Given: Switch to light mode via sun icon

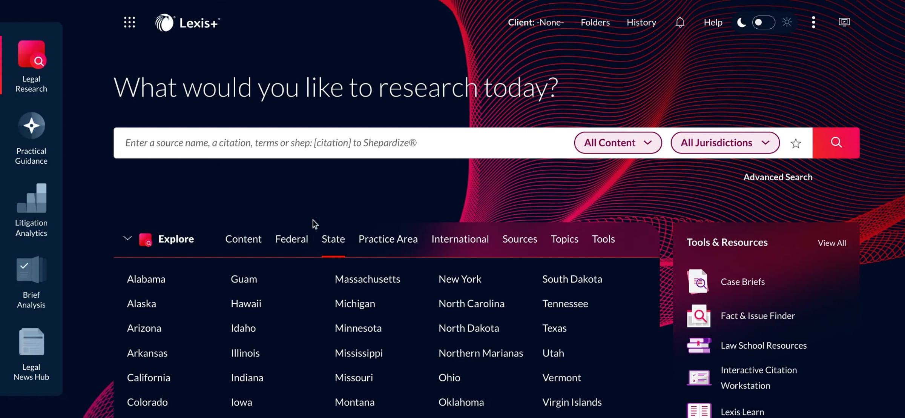Looking at the screenshot, I should pos(787,22).
